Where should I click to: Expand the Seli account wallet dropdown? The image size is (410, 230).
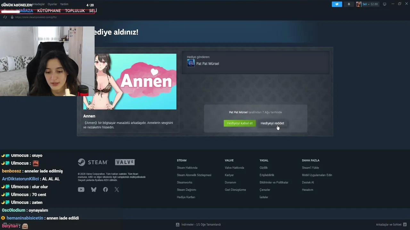click(x=370, y=4)
